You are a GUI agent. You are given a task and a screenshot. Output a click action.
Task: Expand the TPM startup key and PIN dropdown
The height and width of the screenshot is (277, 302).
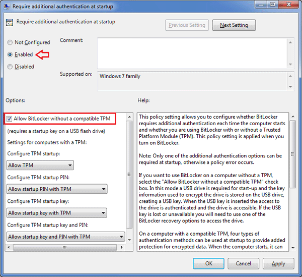coord(66,237)
